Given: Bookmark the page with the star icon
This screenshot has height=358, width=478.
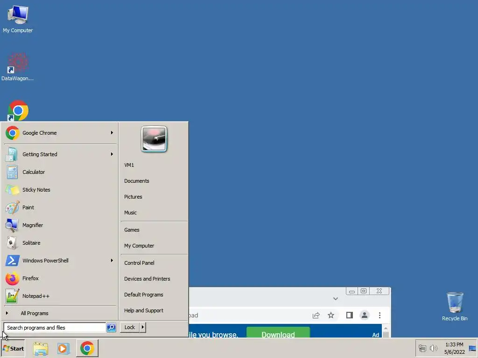Looking at the screenshot, I should click(x=331, y=316).
